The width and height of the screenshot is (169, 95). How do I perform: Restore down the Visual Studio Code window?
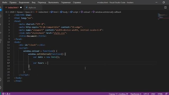click(x=164, y=2)
